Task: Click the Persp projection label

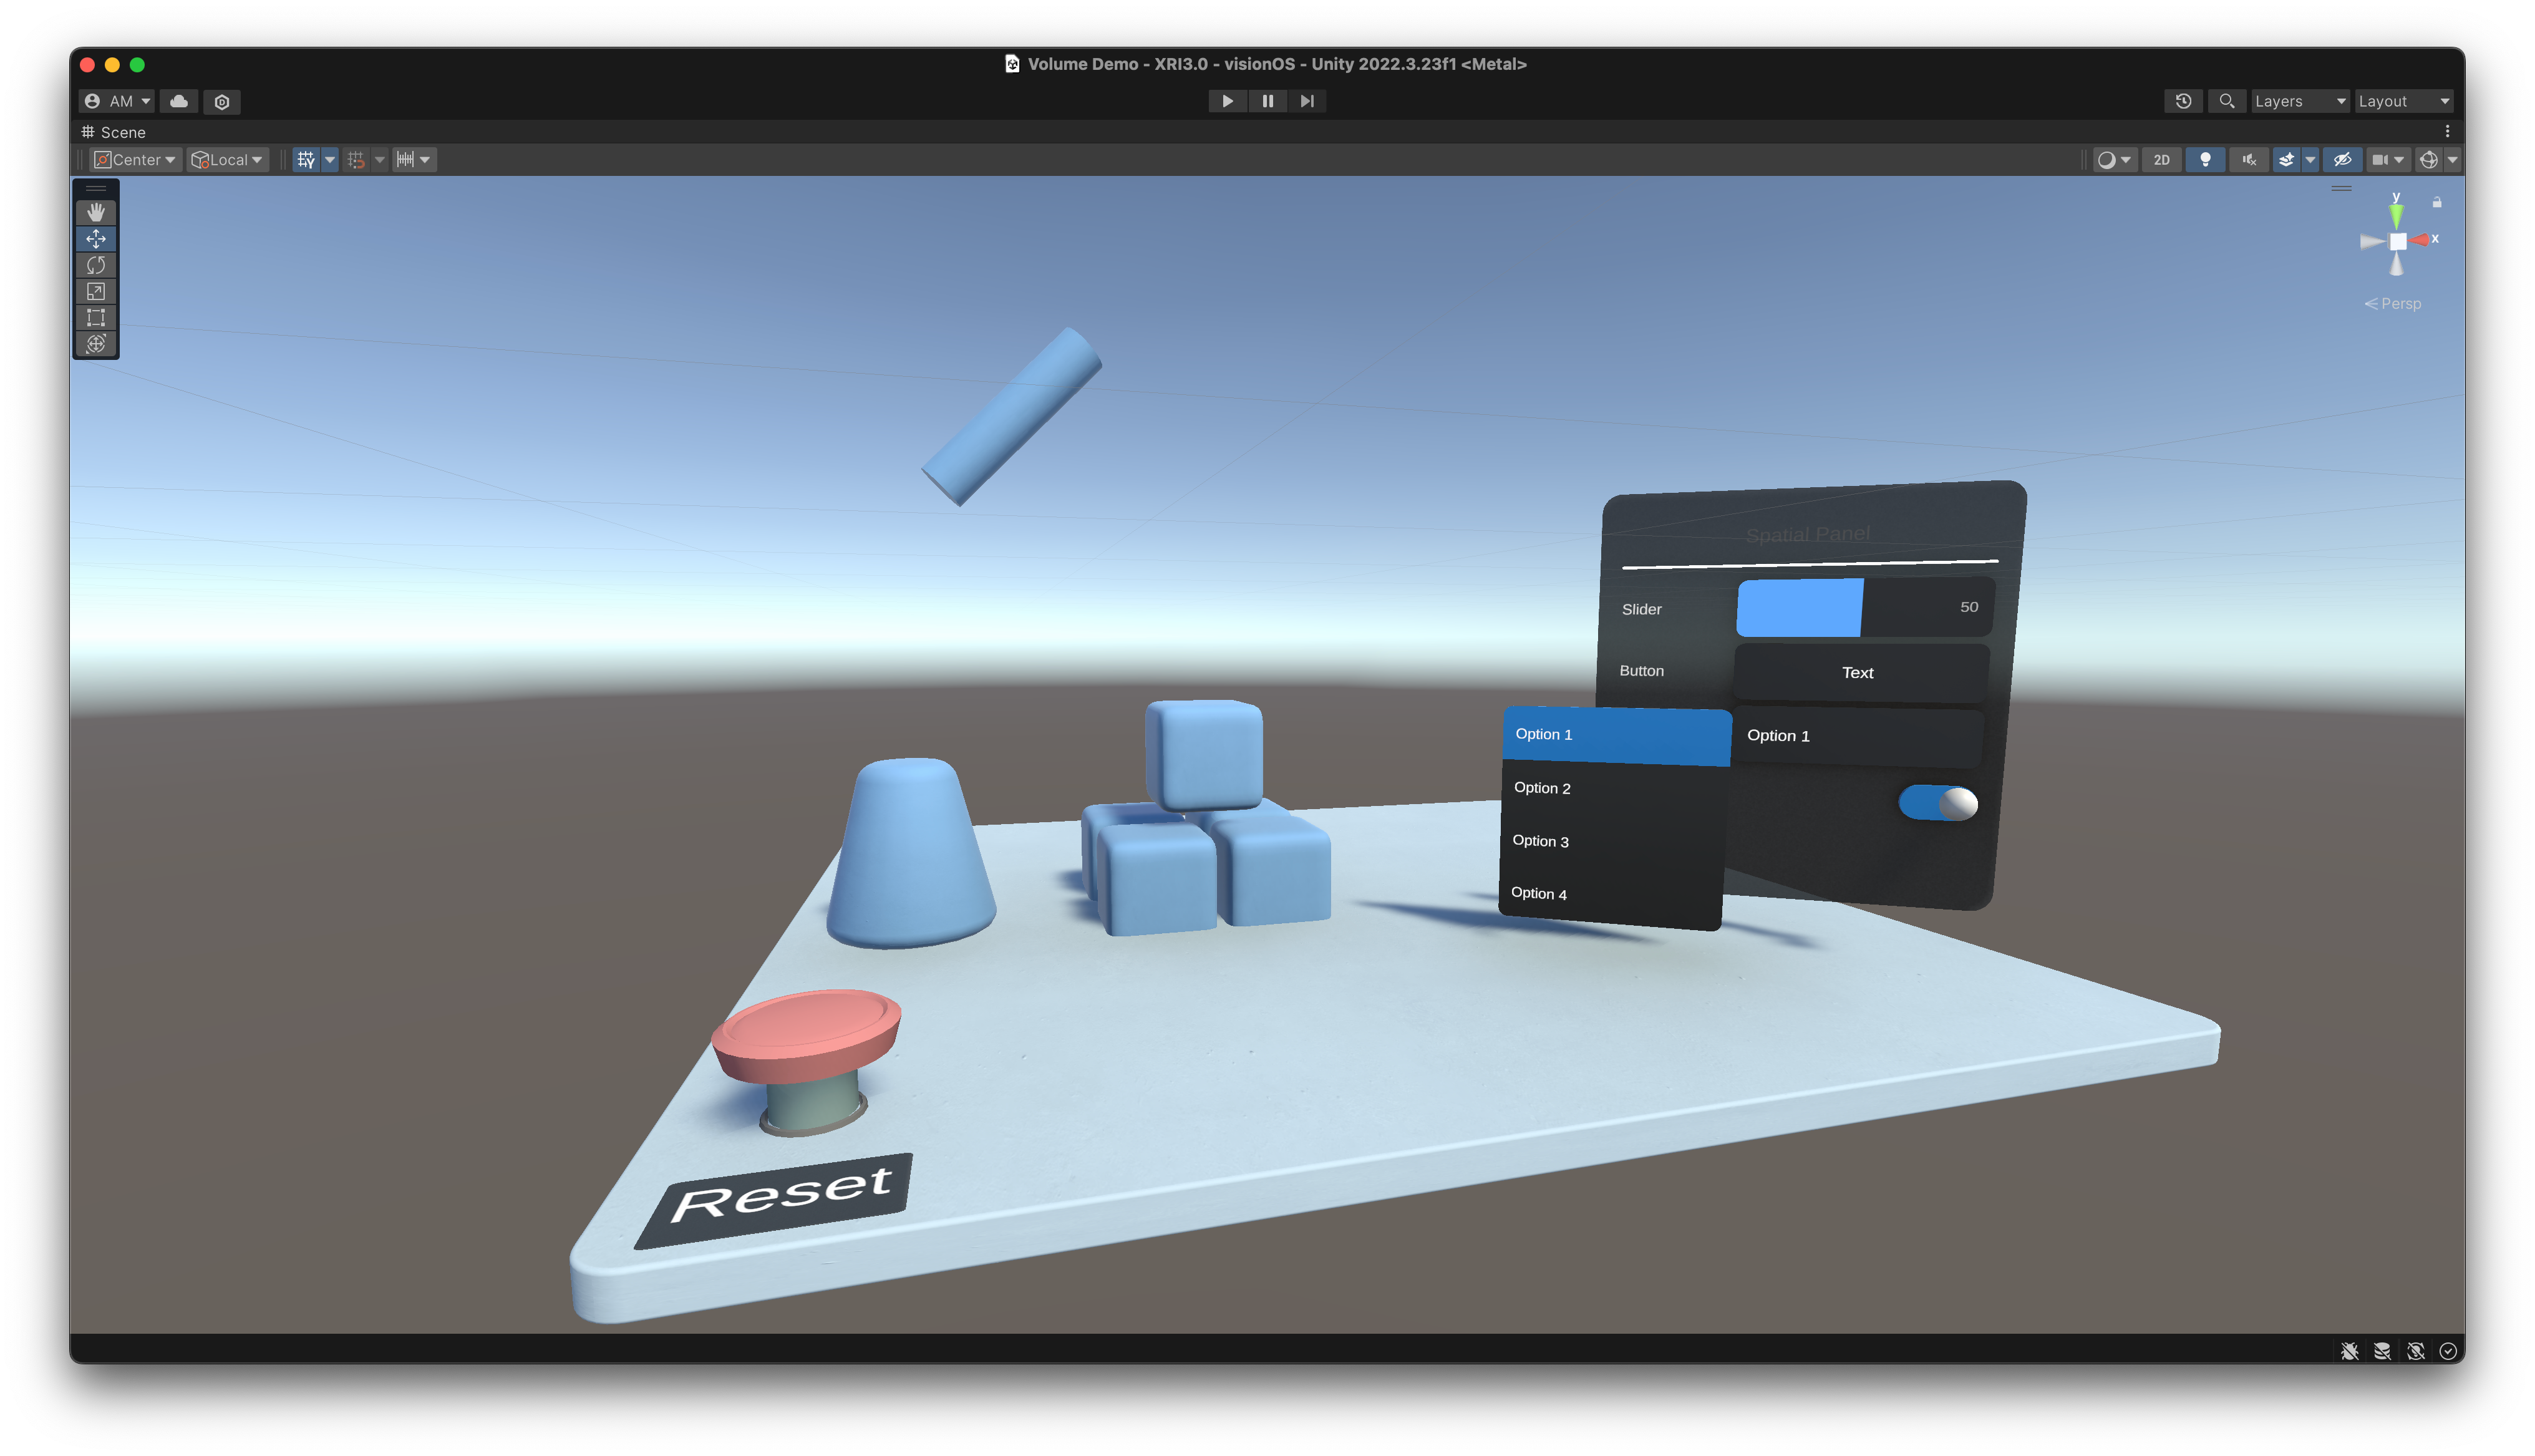Action: [x=2398, y=304]
